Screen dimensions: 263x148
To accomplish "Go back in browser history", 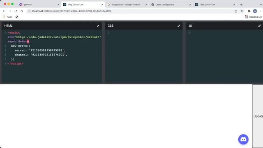I will tap(4, 11).
